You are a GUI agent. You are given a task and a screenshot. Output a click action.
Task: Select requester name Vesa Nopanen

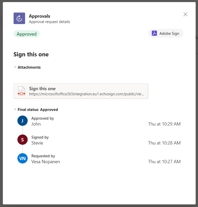(x=46, y=162)
